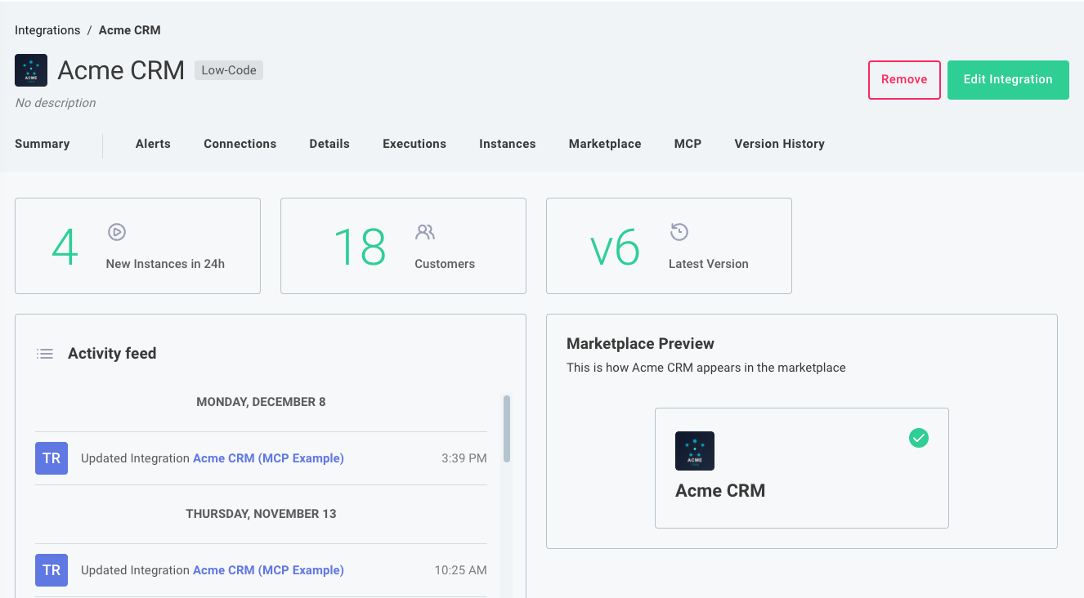Click the TR avatar on the December 8 entry
Screen dimensions: 1084x598
pos(51,458)
